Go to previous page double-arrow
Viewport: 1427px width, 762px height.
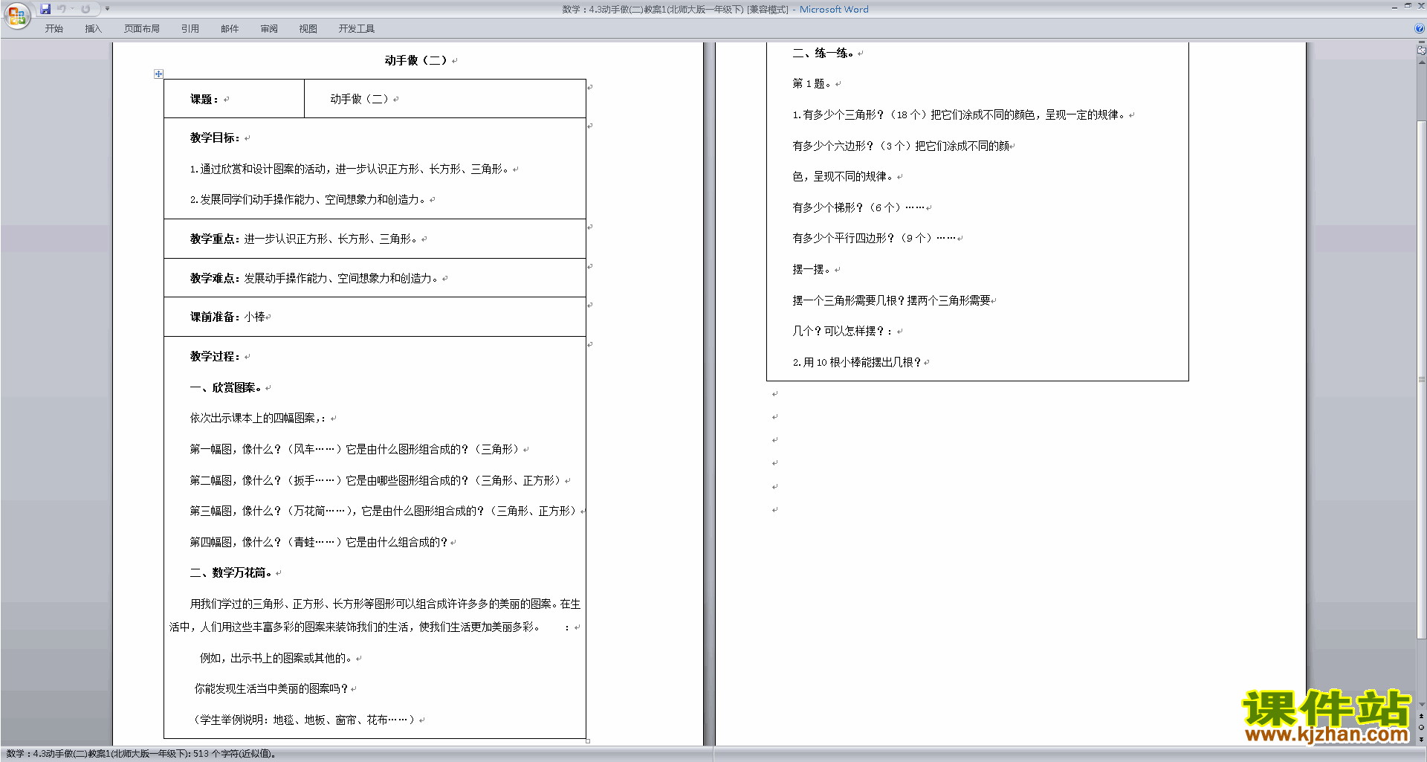point(1421,717)
